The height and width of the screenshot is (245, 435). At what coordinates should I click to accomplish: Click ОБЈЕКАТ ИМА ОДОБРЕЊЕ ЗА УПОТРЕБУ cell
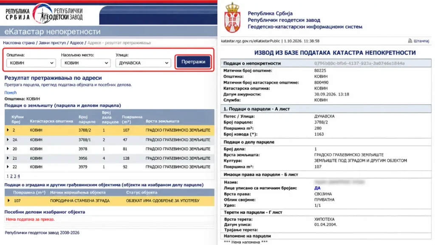[x=163, y=201]
